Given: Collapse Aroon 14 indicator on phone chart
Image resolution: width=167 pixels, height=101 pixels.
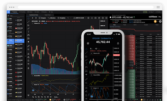Looking at the screenshot, I should coord(91,88).
